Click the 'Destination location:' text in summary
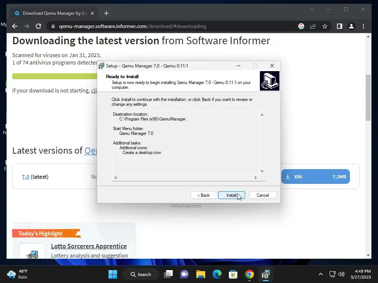This screenshot has width=378, height=283. pos(130,114)
